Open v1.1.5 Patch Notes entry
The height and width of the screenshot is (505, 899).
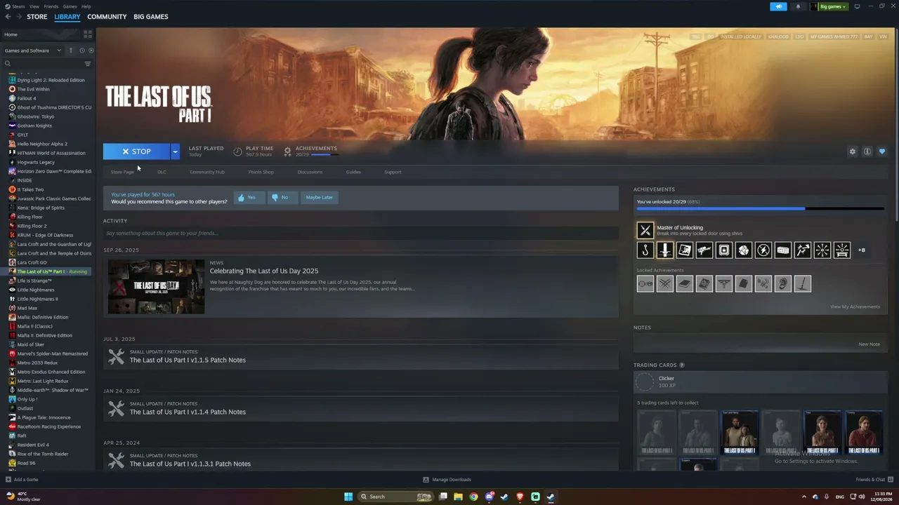361,357
